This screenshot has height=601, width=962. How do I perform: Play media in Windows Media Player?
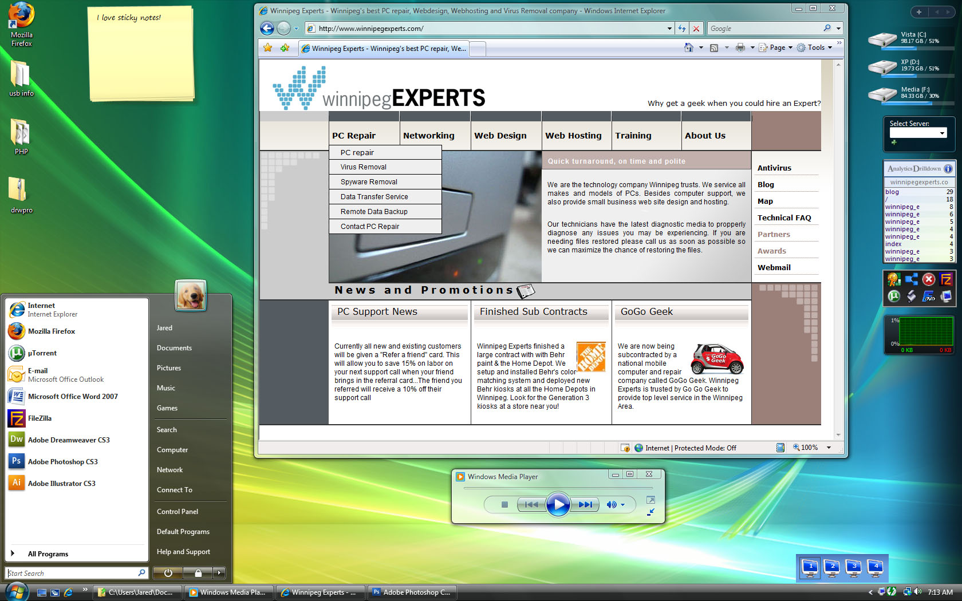click(558, 504)
